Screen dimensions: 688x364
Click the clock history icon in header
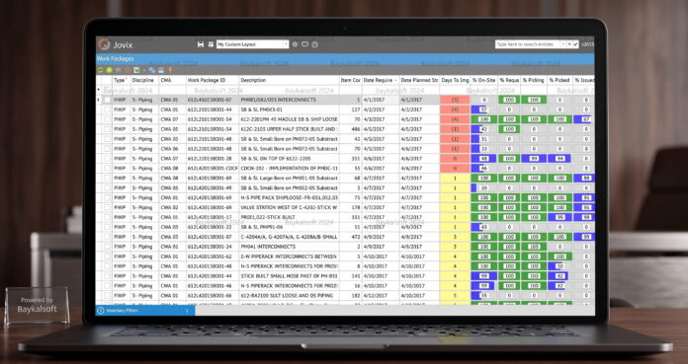(314, 44)
